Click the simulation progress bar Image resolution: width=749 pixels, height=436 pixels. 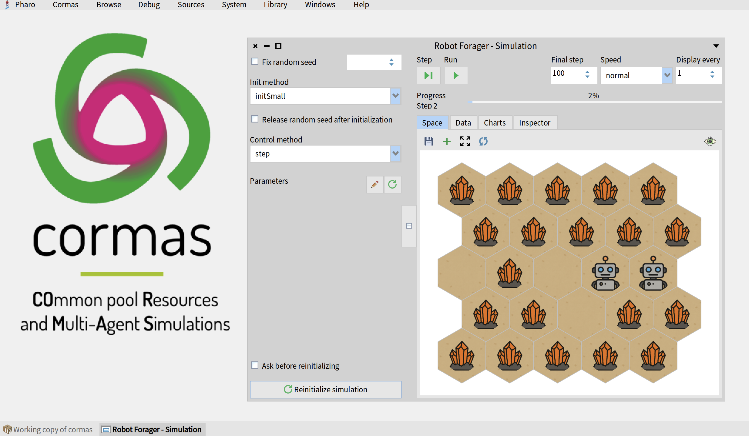click(x=594, y=102)
